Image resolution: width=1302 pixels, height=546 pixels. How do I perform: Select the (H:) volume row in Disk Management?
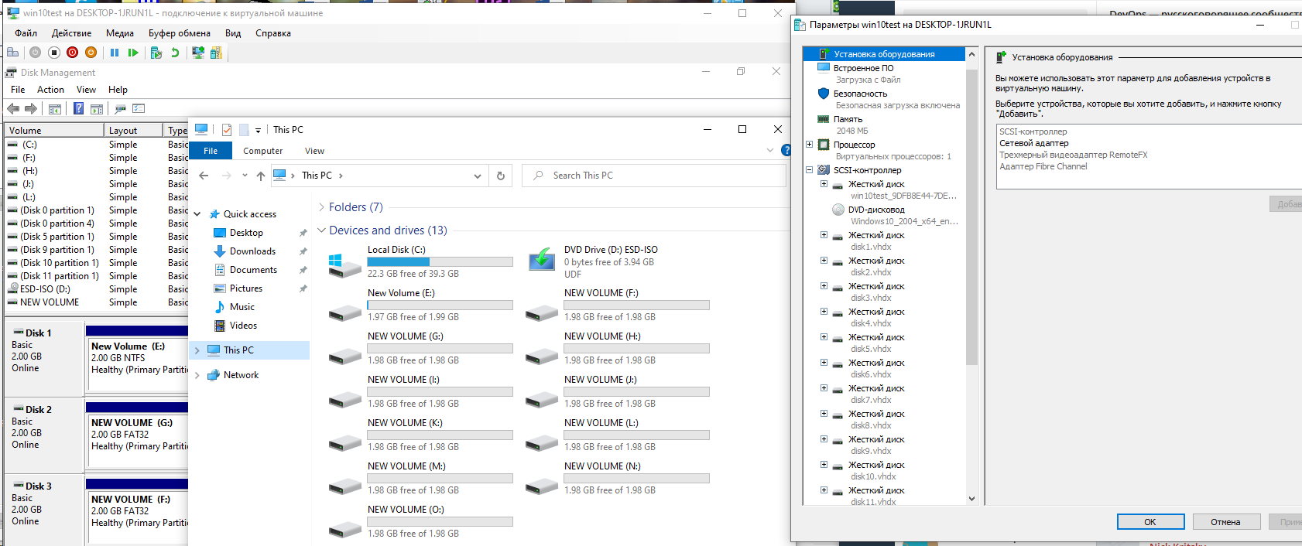97,171
